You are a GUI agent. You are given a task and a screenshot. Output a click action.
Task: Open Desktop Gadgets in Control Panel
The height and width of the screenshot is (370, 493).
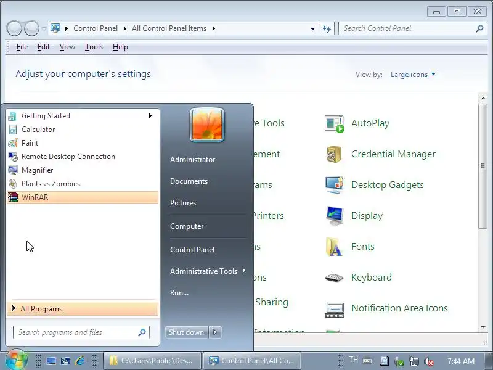click(374, 185)
